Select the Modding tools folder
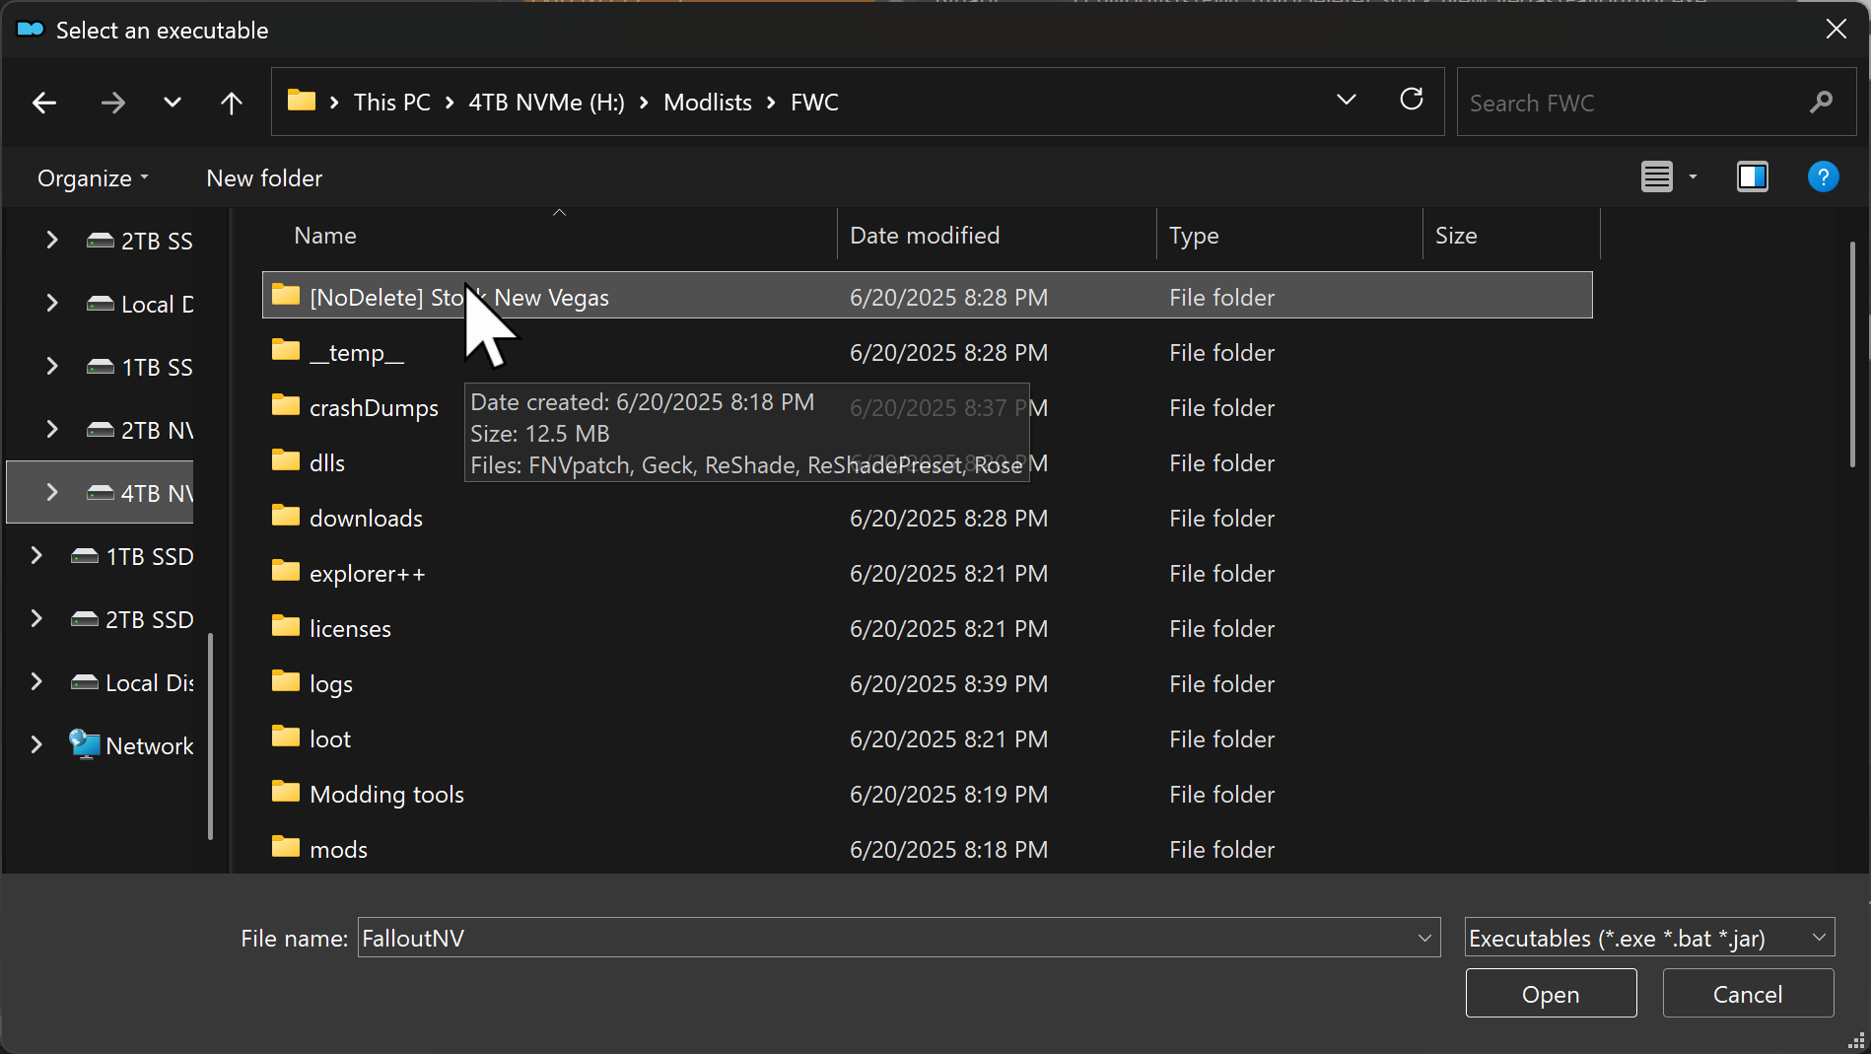 click(x=927, y=794)
